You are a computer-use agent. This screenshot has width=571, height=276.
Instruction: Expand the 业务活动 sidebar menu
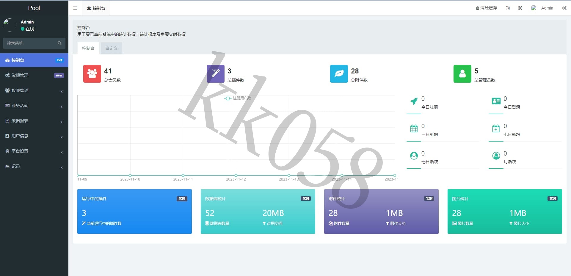[x=34, y=106]
